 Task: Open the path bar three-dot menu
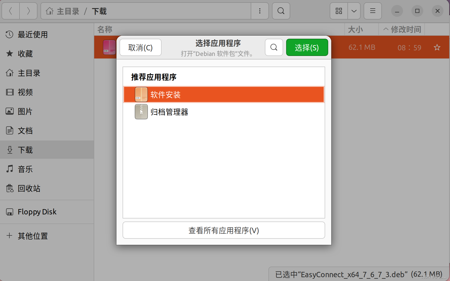coord(260,11)
